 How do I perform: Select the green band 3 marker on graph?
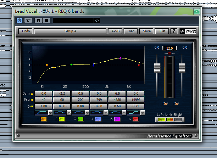click(x=72, y=64)
